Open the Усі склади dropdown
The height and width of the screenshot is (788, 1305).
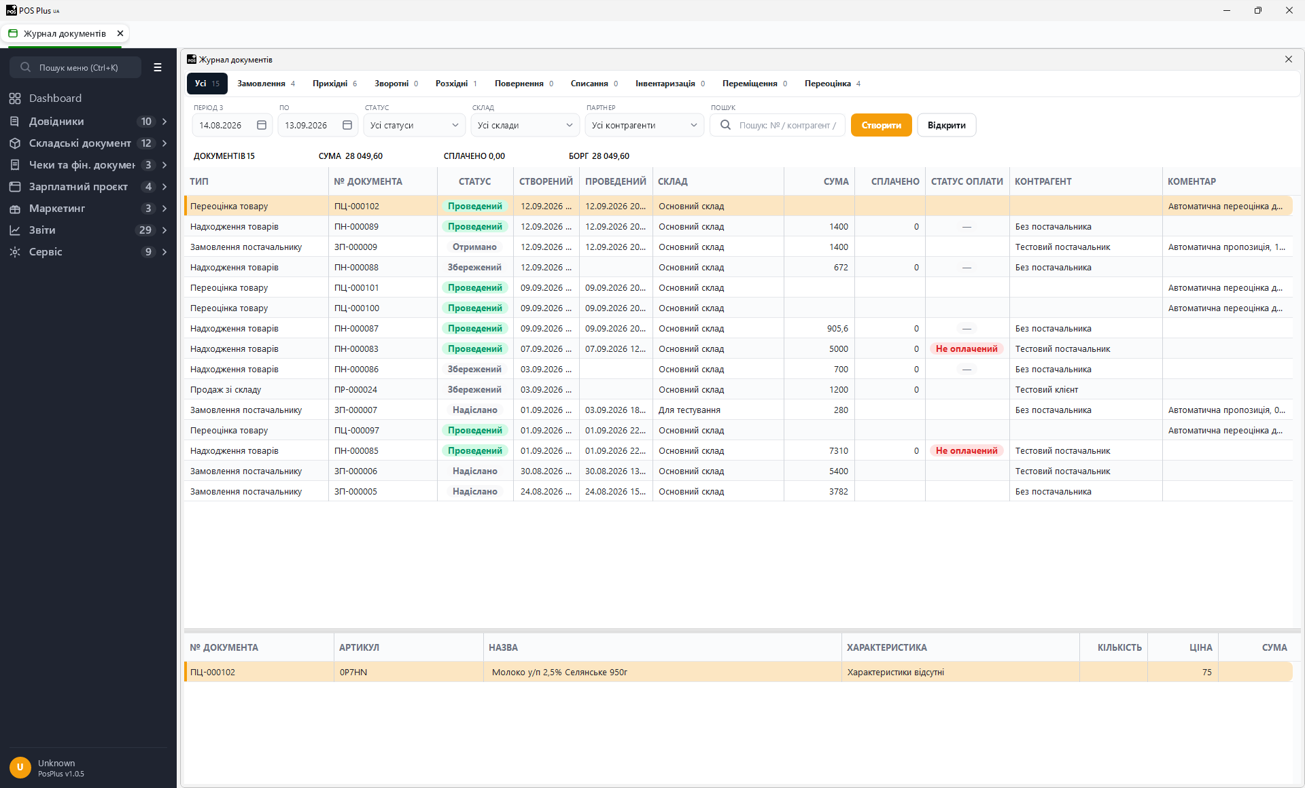tap(525, 125)
